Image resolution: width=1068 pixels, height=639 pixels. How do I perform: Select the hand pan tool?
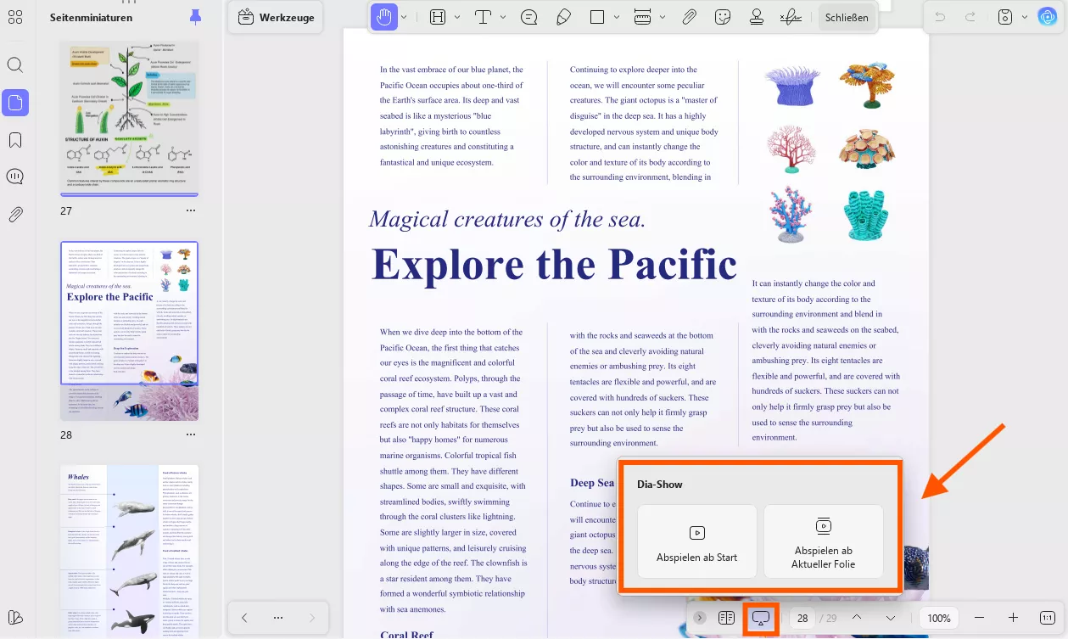[384, 17]
